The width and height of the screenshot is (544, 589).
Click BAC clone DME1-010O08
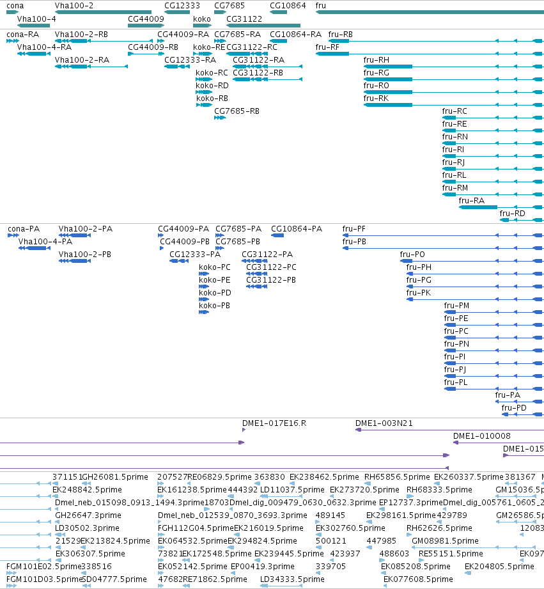[x=482, y=436]
